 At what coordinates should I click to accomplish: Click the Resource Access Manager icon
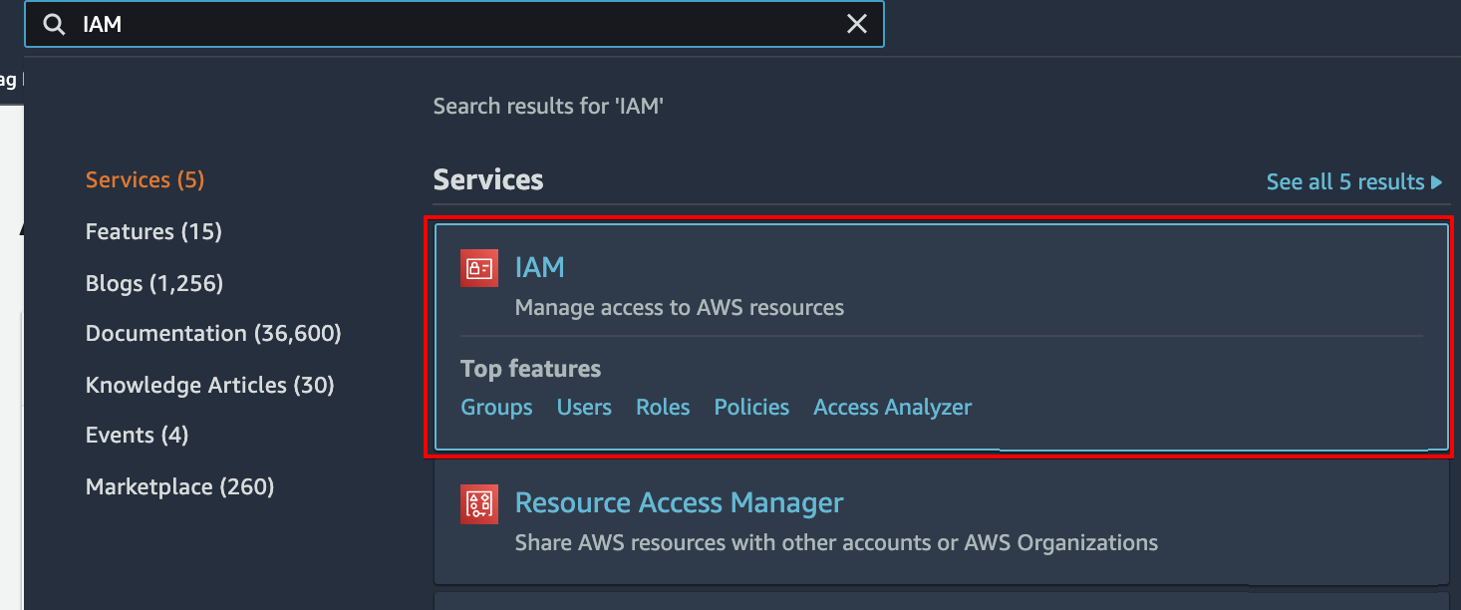pyautogui.click(x=479, y=504)
